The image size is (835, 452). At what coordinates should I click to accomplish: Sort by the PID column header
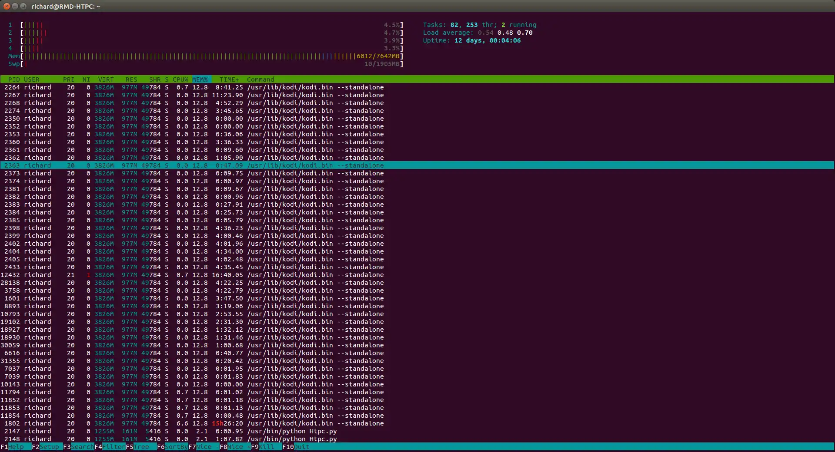(x=13, y=79)
